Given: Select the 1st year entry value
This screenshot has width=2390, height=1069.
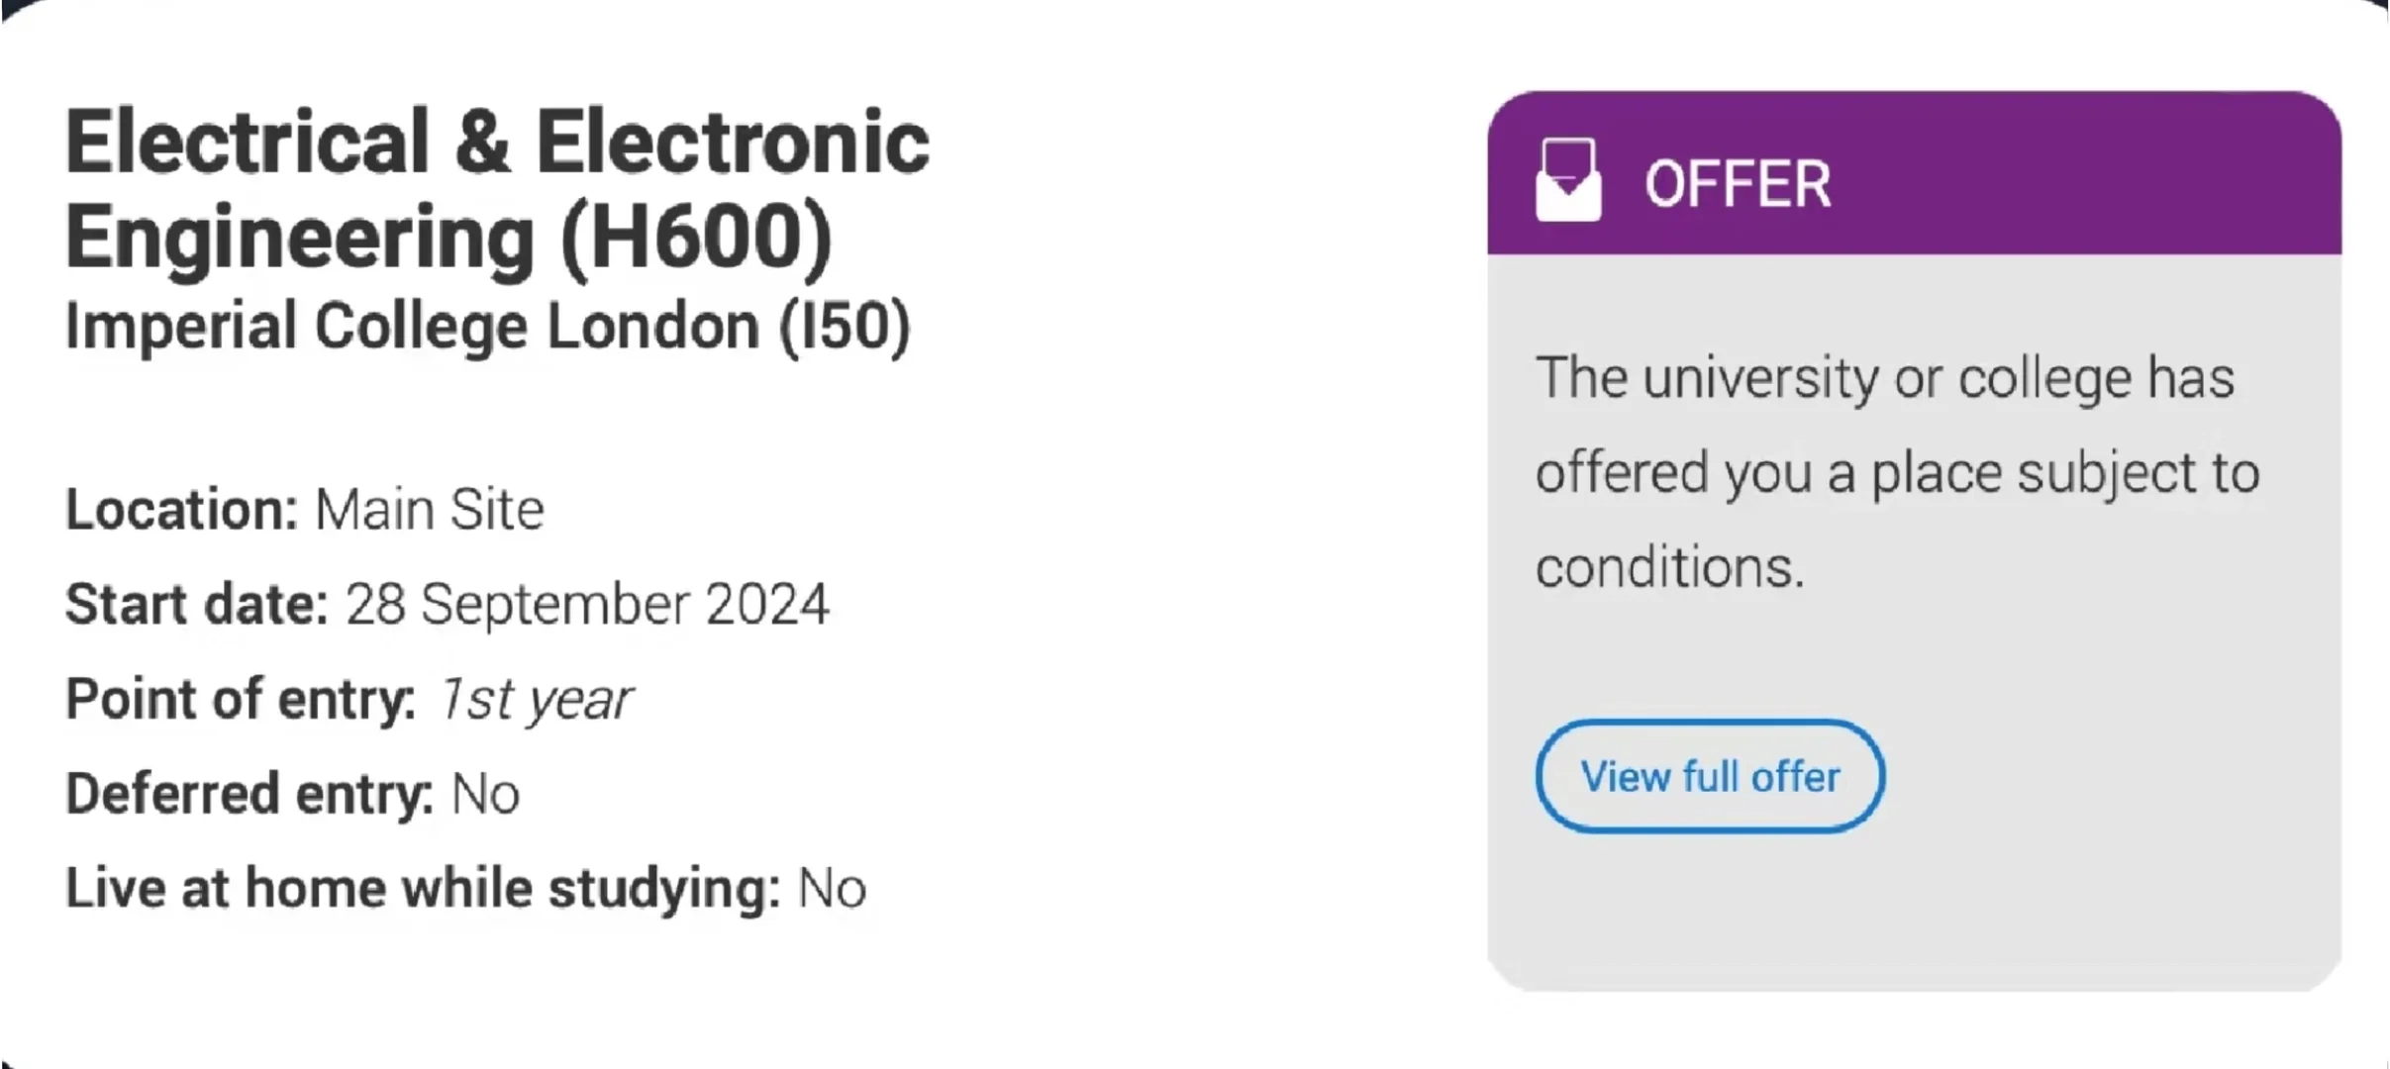Looking at the screenshot, I should [x=535, y=700].
